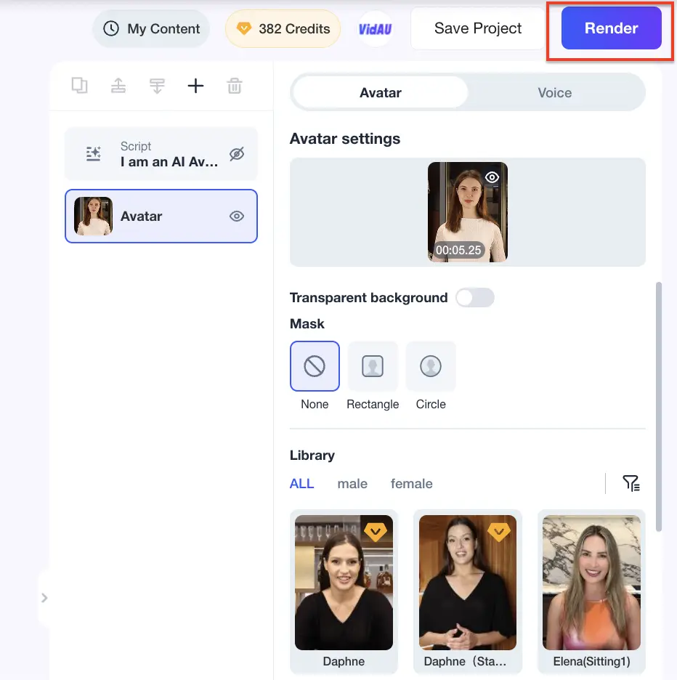Viewport: 677px width, 680px height.
Task: Add a new layer with the plus icon
Action: pyautogui.click(x=195, y=86)
